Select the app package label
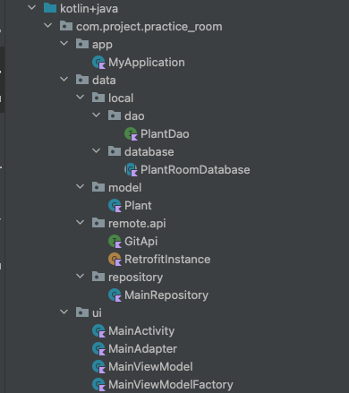This screenshot has width=349, height=393. 102,45
